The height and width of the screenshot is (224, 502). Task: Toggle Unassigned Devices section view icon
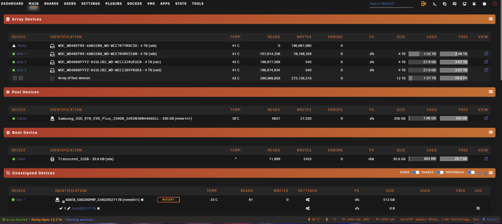coord(490,173)
